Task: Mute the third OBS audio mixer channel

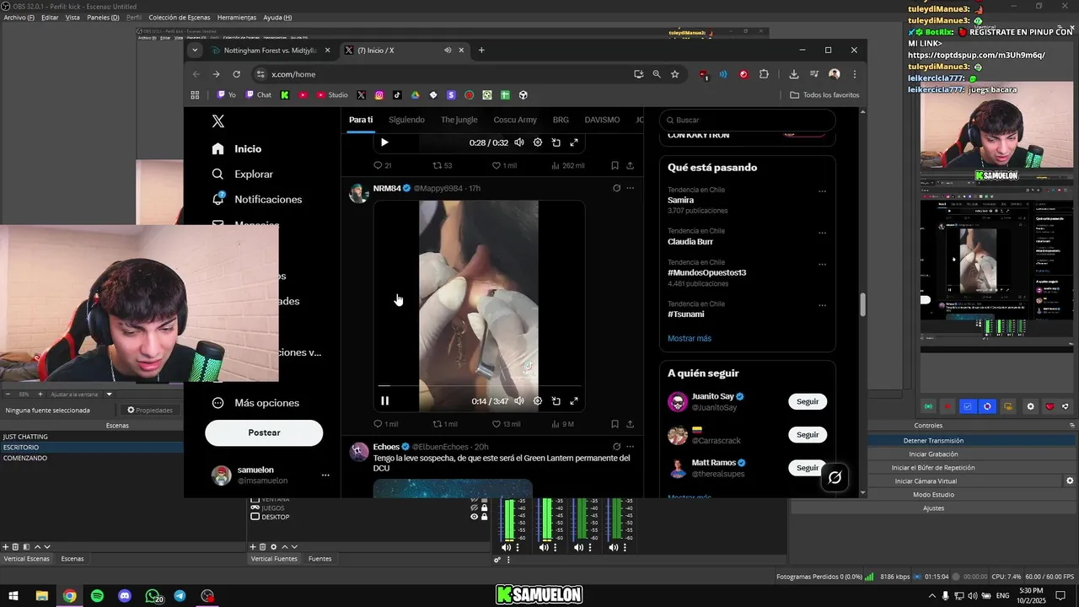Action: click(x=578, y=548)
